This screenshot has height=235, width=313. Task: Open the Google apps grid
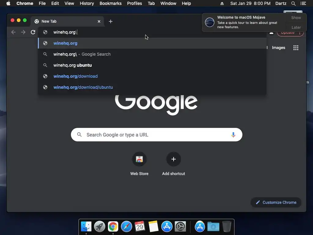[x=296, y=47]
